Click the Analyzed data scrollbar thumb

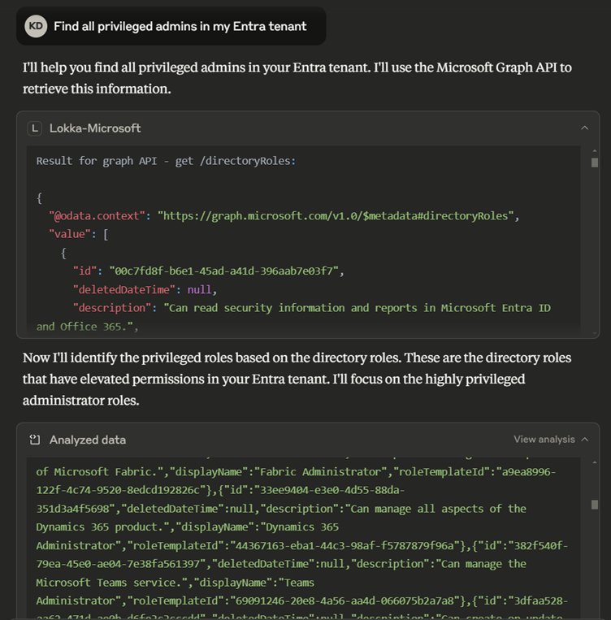pyautogui.click(x=595, y=505)
